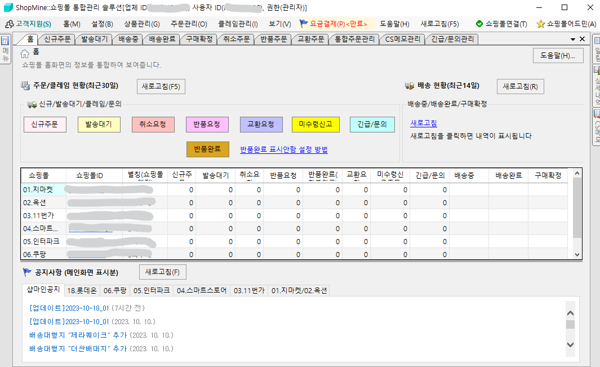Viewport: 600px width, 367px height.
Task: Click the home icon beside 홈 heading
Action: (25, 53)
